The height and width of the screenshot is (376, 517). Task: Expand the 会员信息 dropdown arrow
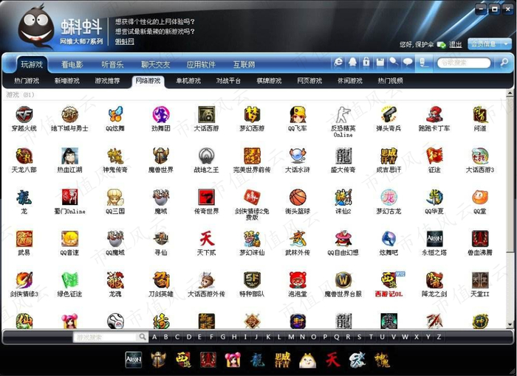coord(506,43)
